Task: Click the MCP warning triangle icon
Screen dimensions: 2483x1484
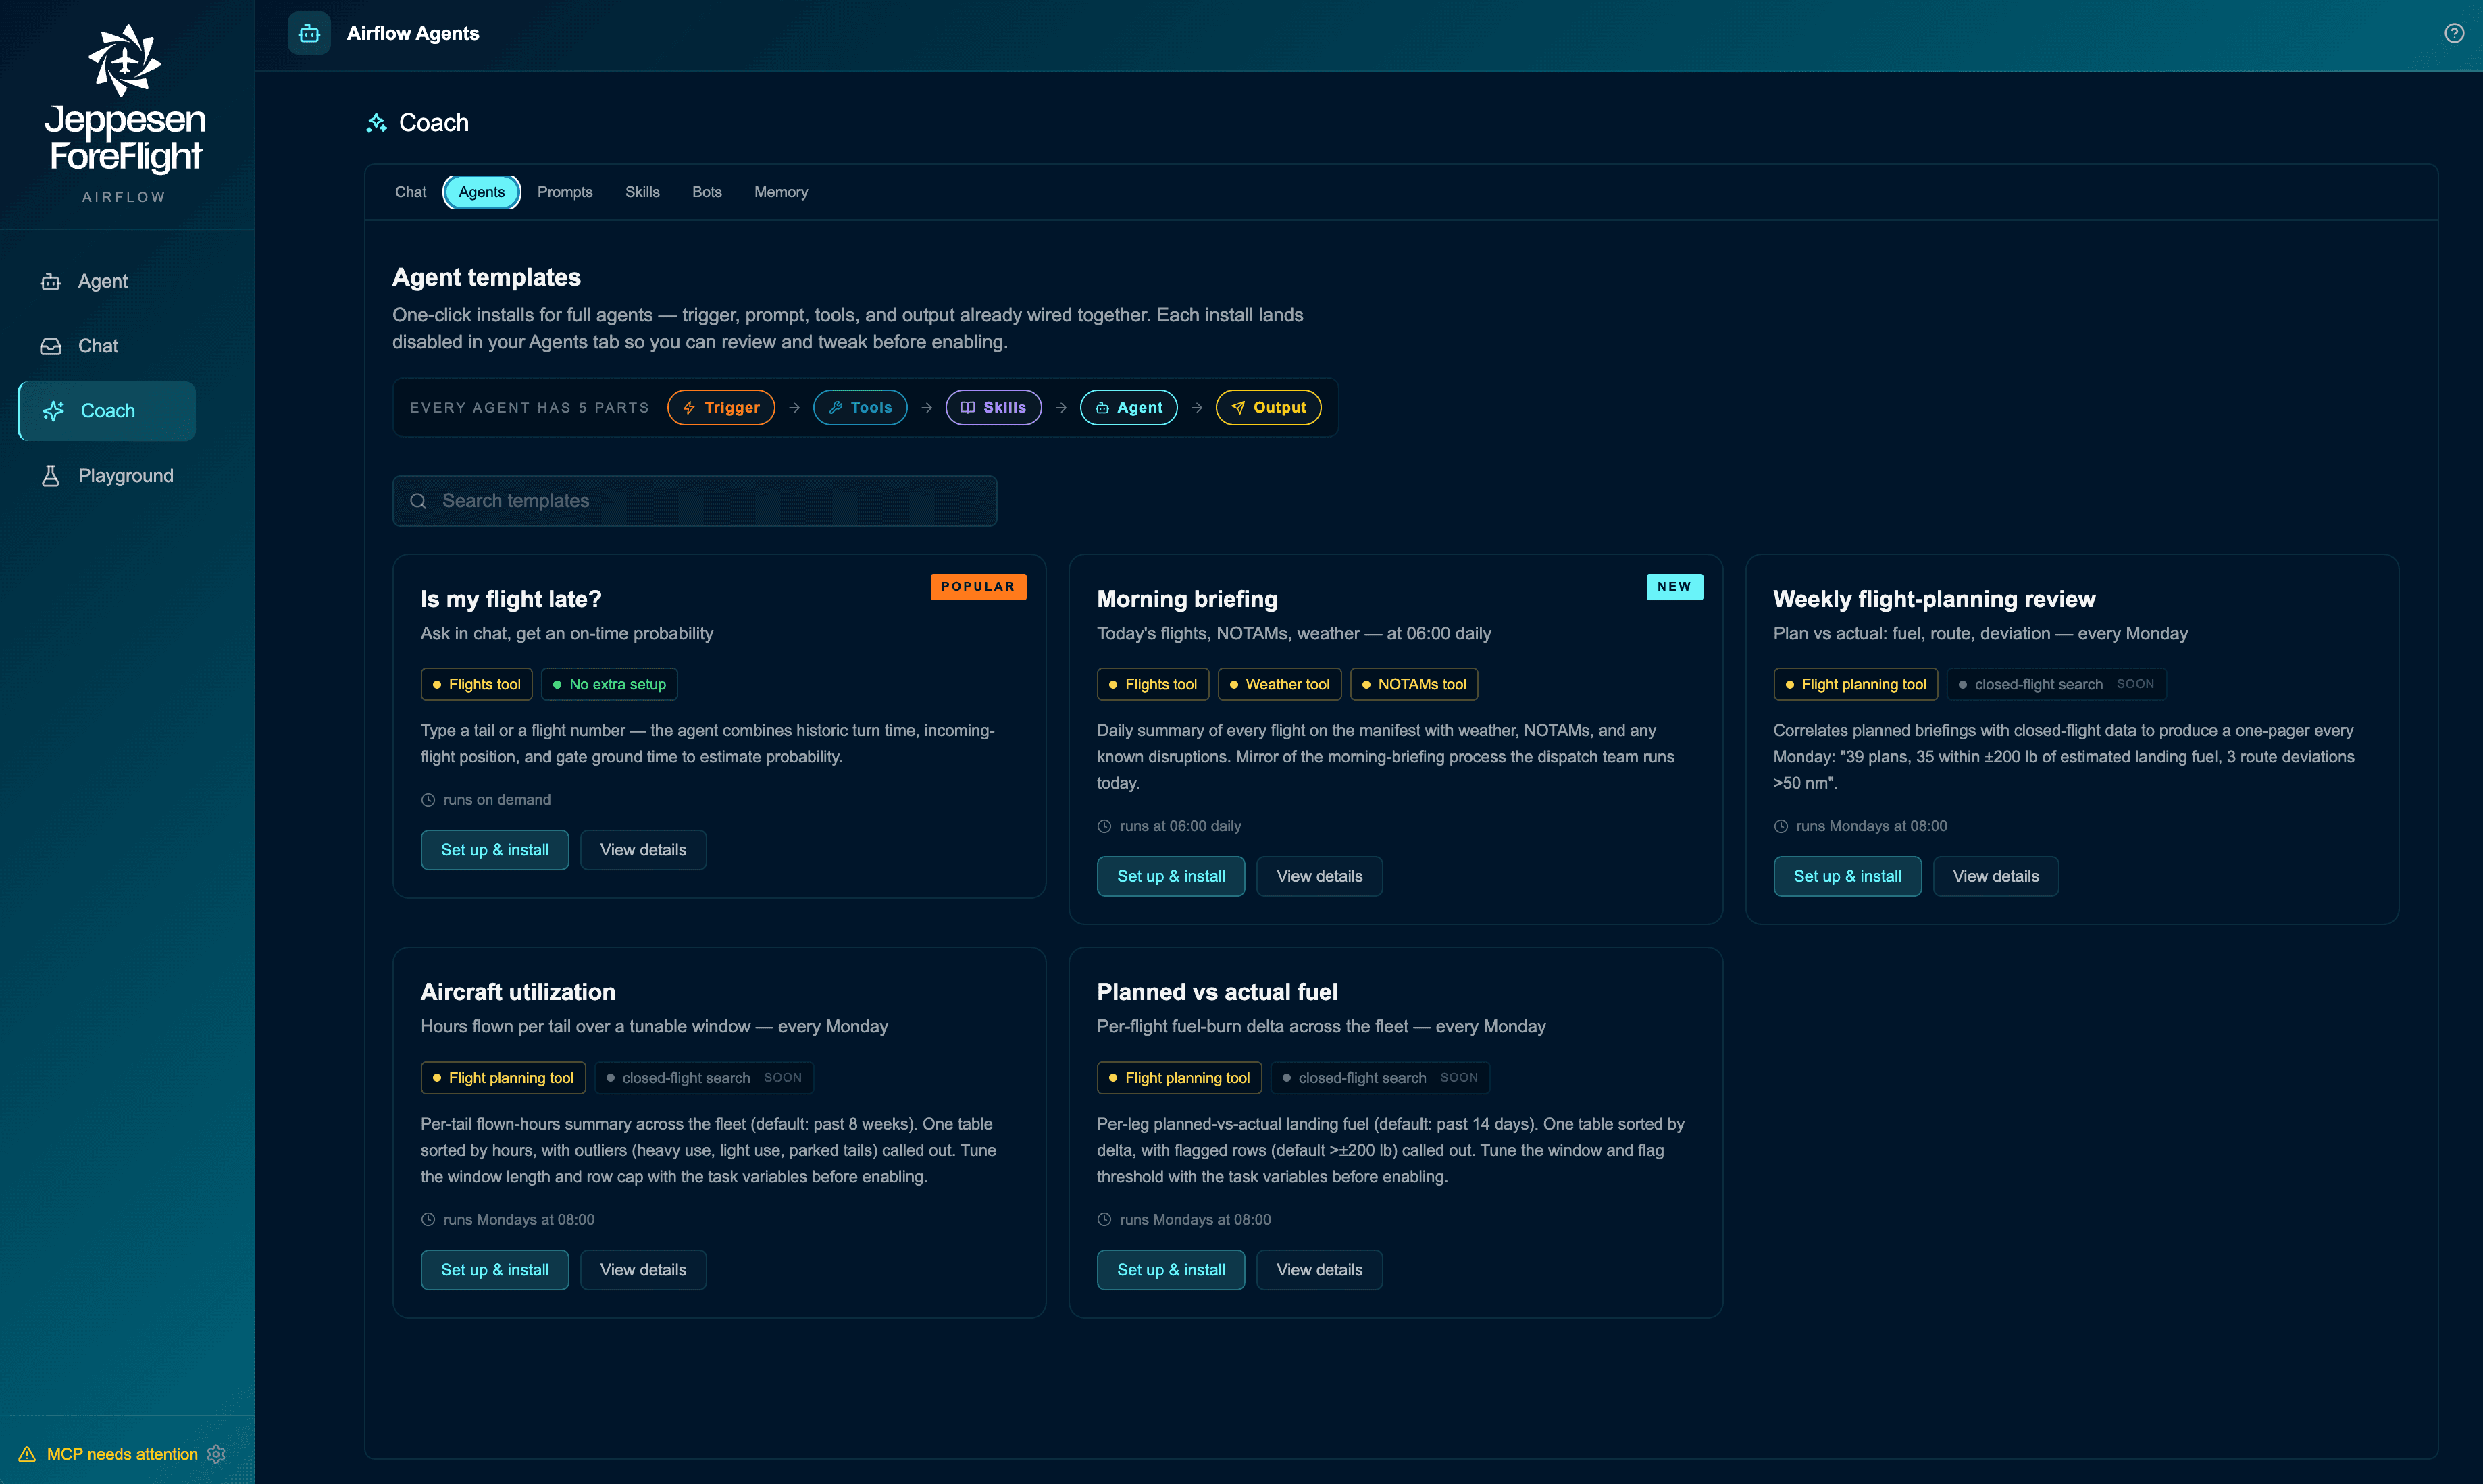Action: coord(27,1454)
